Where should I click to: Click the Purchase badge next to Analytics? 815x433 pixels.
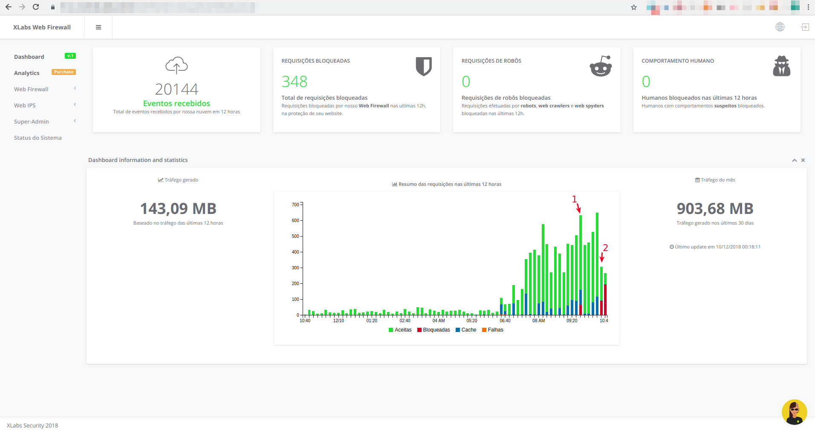64,72
